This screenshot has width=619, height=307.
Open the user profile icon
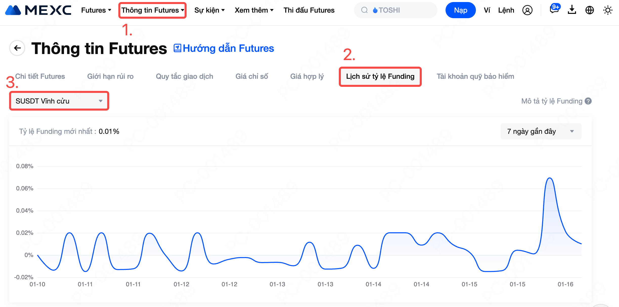(527, 10)
